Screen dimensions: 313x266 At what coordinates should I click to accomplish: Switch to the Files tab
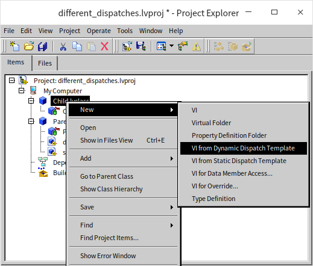pyautogui.click(x=45, y=63)
